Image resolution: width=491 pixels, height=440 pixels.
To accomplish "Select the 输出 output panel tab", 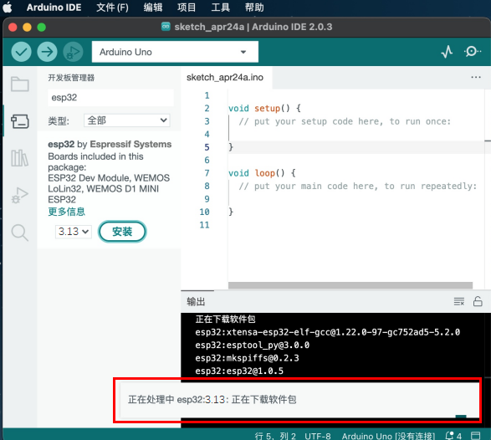I will [196, 302].
